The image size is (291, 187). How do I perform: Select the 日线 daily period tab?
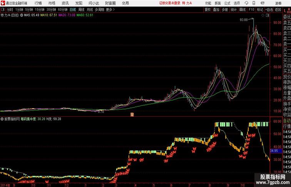click(x=73, y=10)
